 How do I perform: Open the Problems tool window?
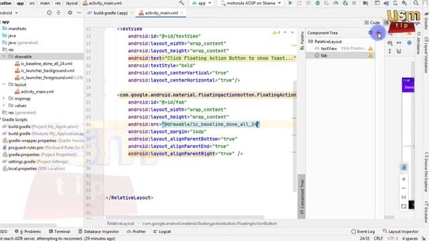(28, 232)
